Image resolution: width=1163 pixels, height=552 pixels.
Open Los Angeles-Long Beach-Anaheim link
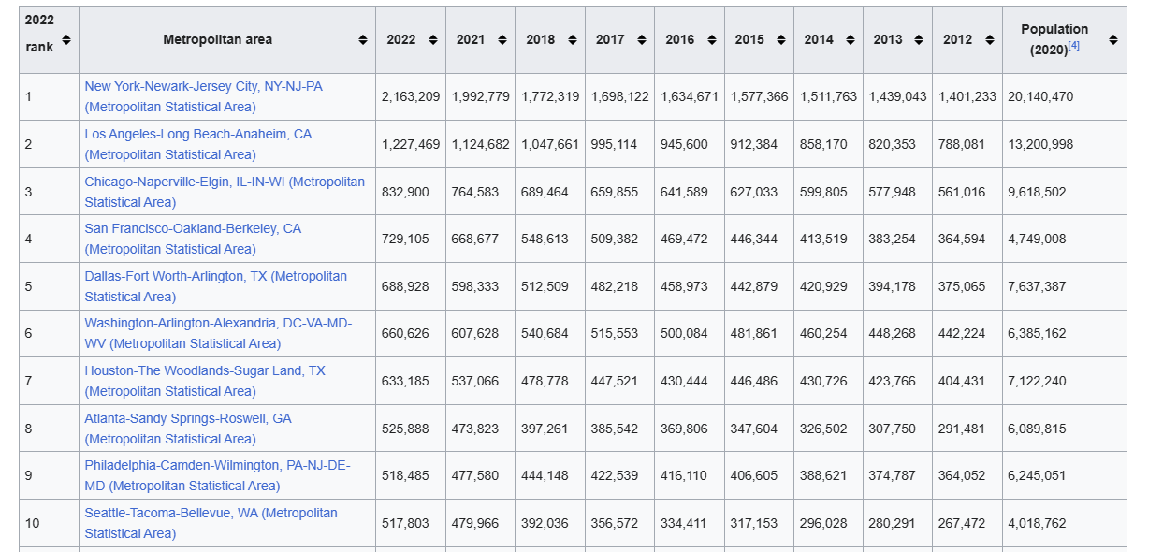(x=198, y=144)
